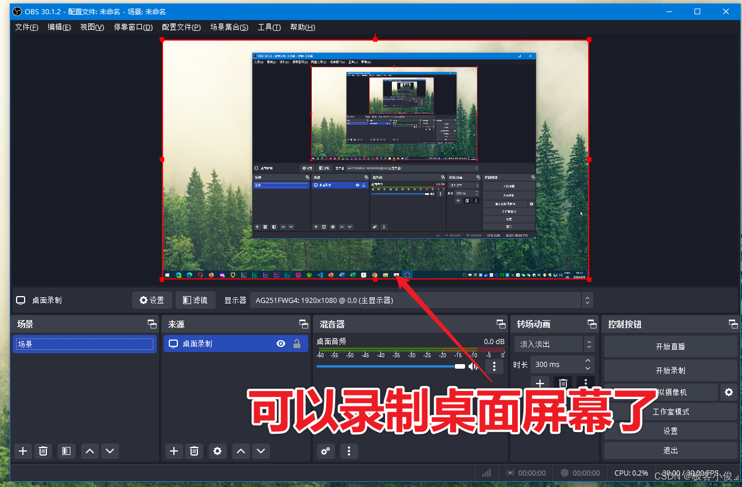This screenshot has height=487, width=742.
Task: Click the 退出 button
Action: coord(670,450)
